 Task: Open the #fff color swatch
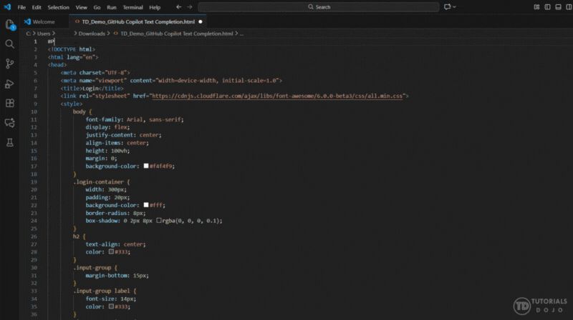coord(146,205)
